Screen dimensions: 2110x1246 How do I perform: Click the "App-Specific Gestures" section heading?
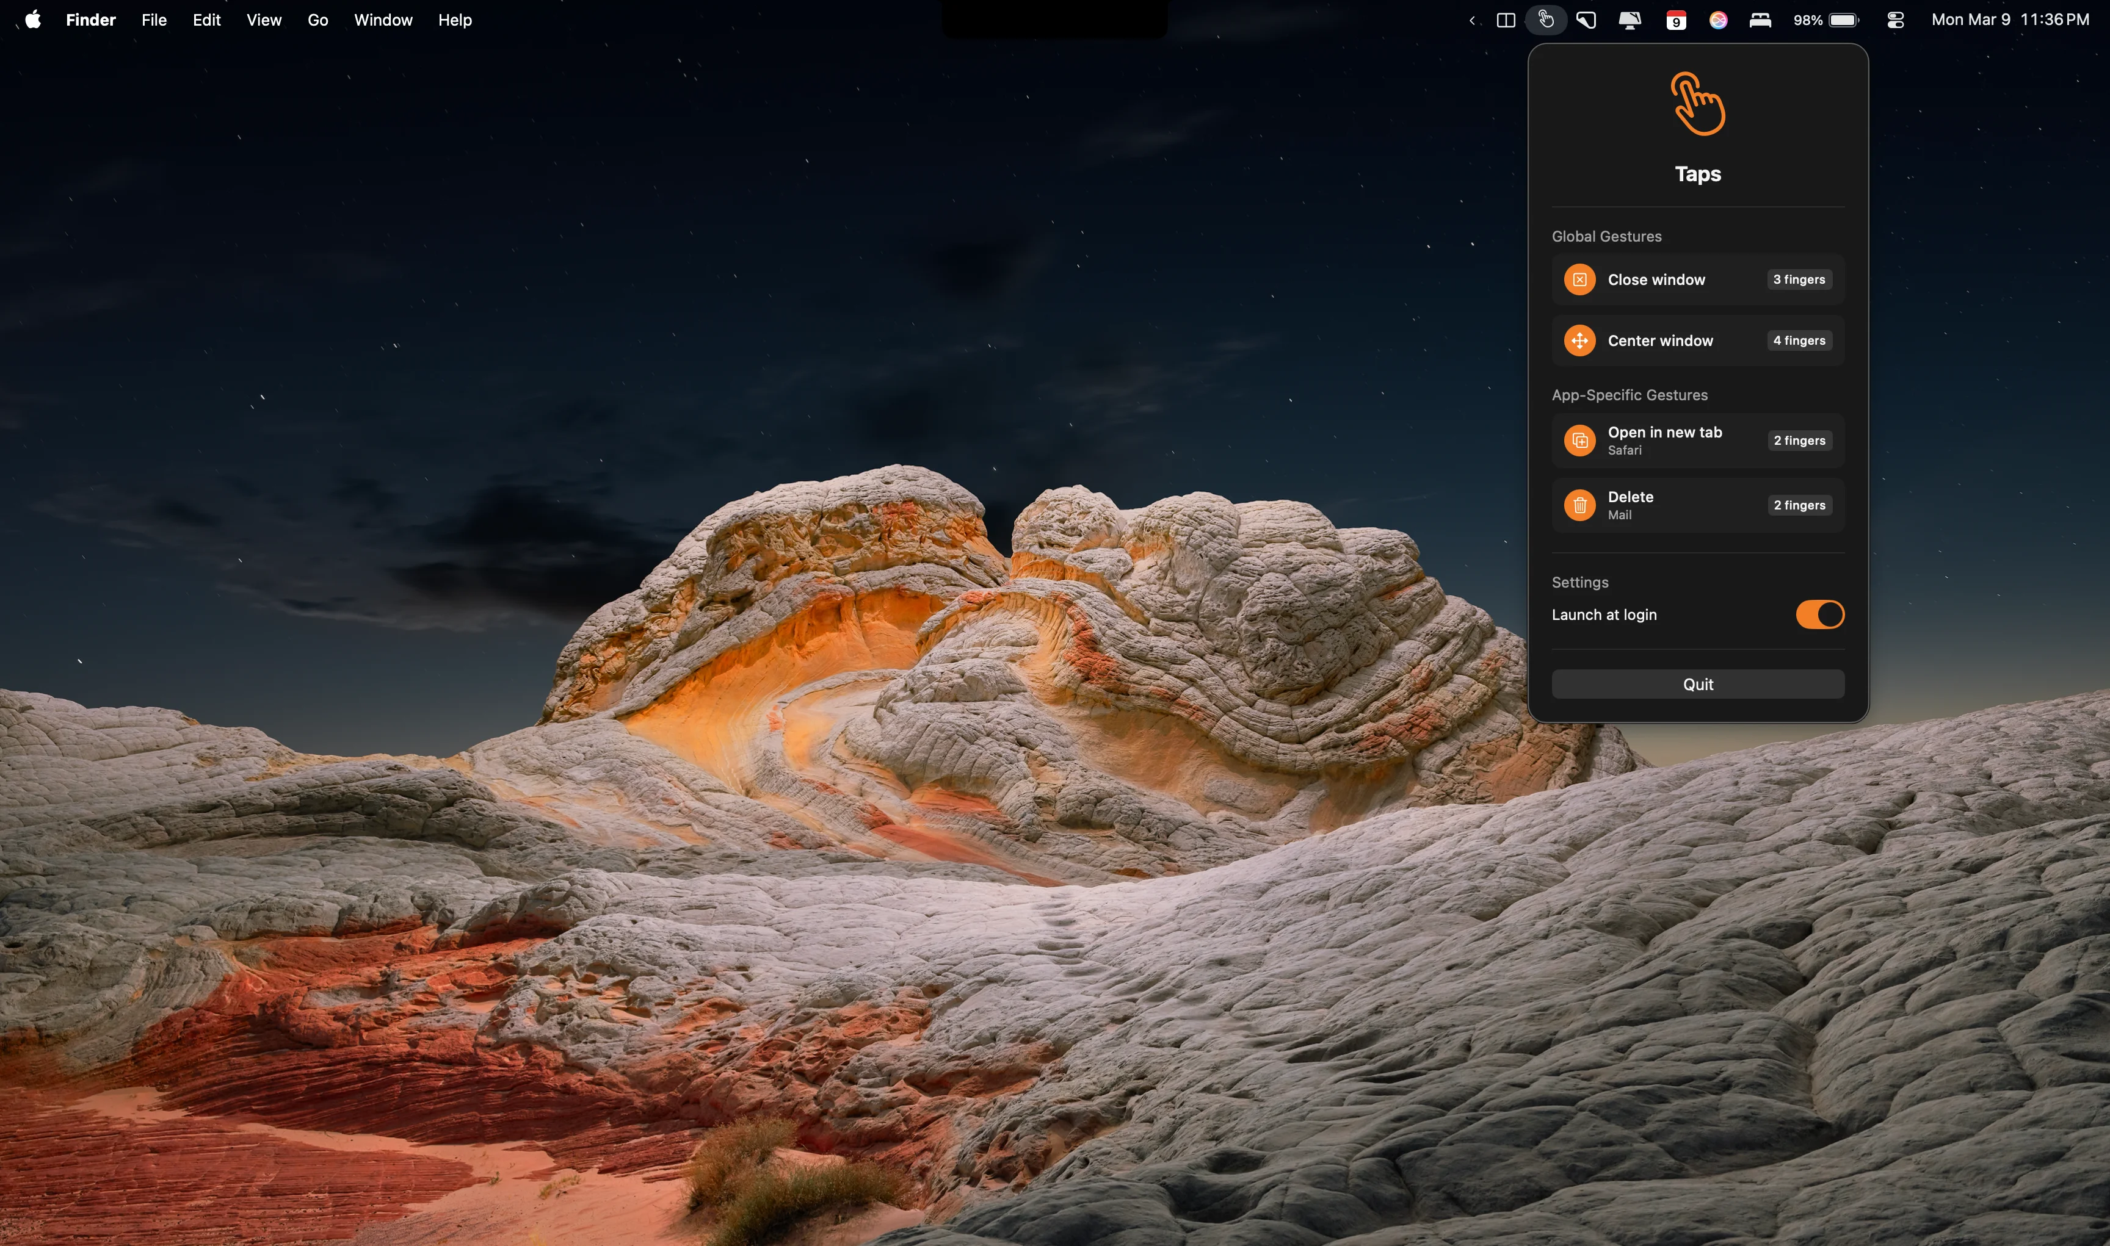(x=1630, y=395)
